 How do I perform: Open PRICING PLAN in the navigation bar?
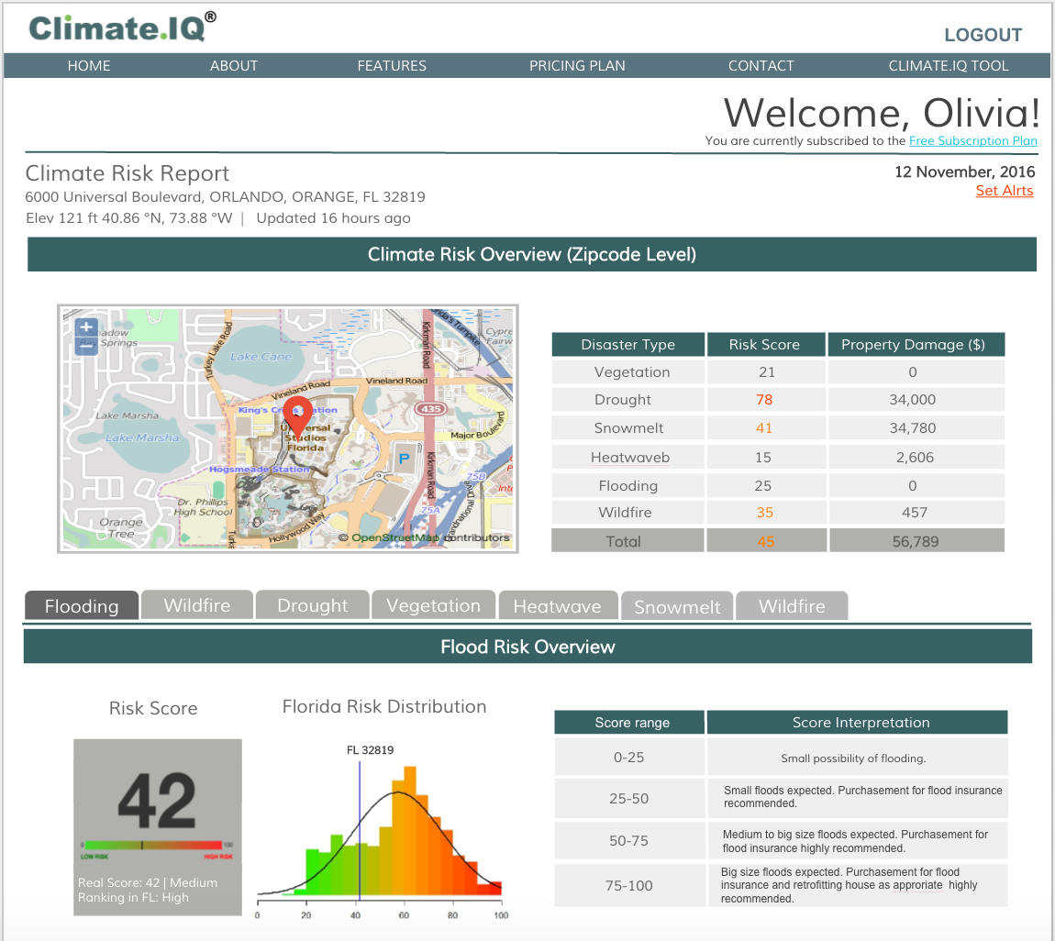tap(577, 66)
